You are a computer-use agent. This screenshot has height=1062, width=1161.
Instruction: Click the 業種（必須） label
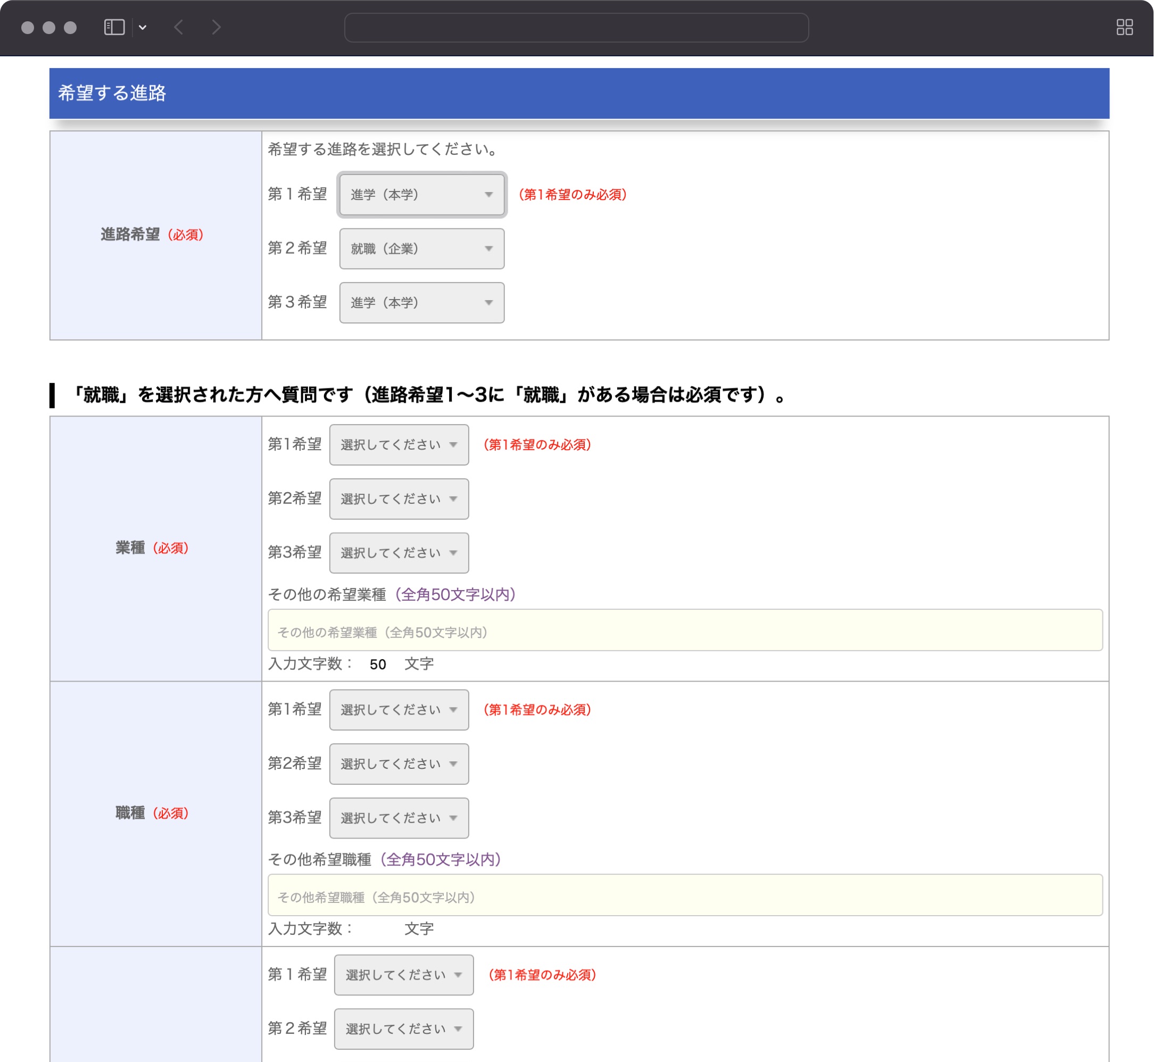[x=152, y=547]
